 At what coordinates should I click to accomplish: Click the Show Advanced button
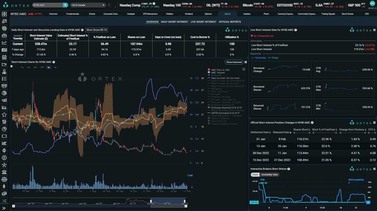234,62
